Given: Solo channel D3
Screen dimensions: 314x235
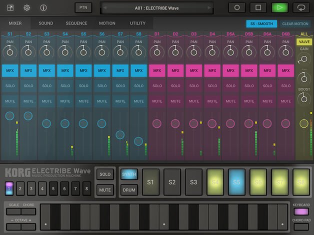Looking at the screenshot, I should pos(194,86).
